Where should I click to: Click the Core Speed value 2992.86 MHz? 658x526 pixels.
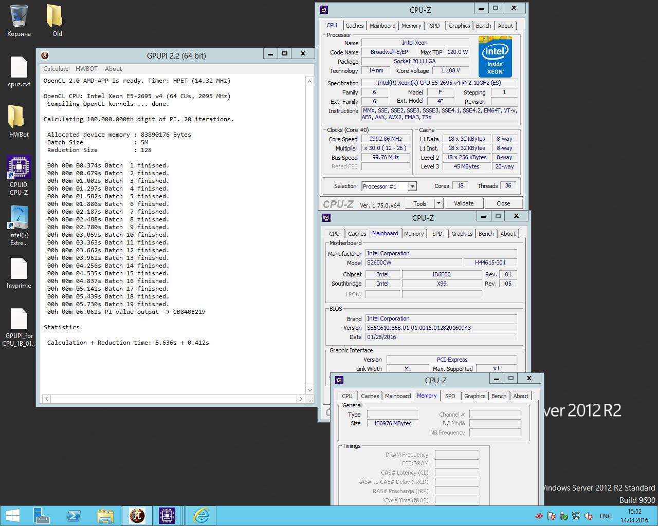tap(386, 139)
